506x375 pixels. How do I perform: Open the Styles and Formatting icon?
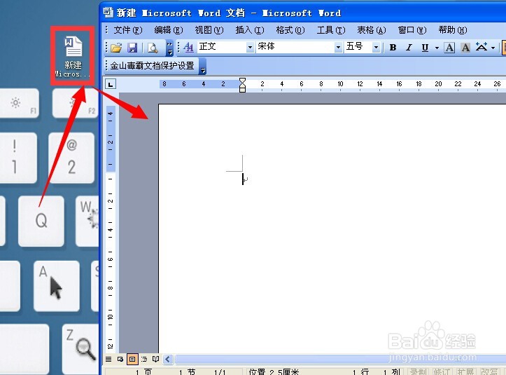point(188,48)
